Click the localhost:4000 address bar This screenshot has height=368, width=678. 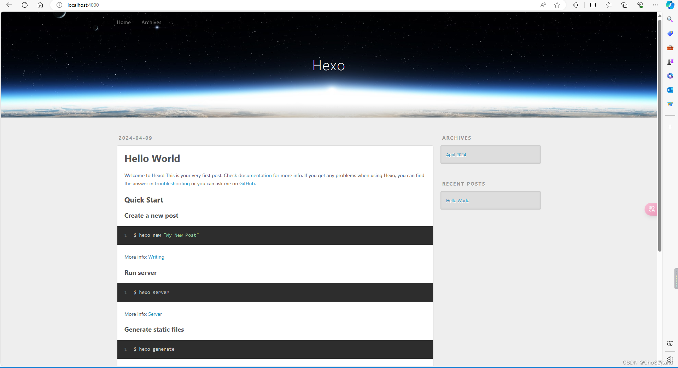click(x=83, y=5)
